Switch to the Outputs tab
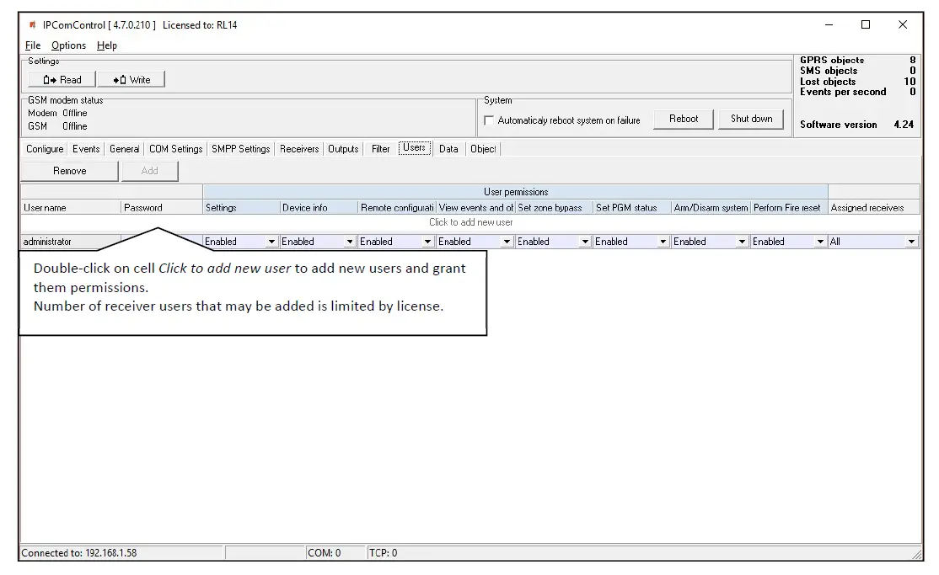939x575 pixels. pos(343,149)
